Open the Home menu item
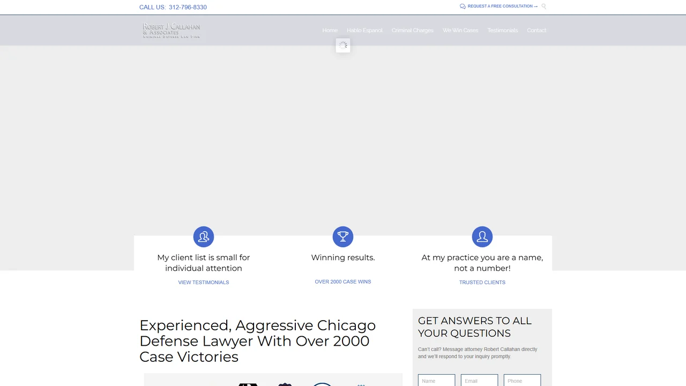The height and width of the screenshot is (386, 686). (x=330, y=31)
